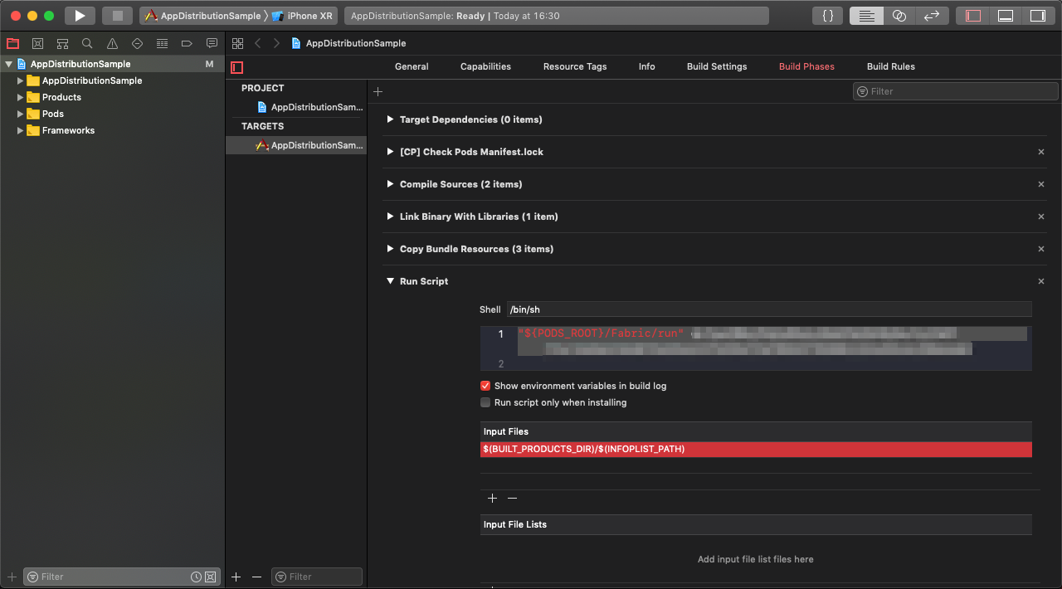Open the Breakpoint navigator
This screenshot has width=1062, height=589.
click(187, 43)
